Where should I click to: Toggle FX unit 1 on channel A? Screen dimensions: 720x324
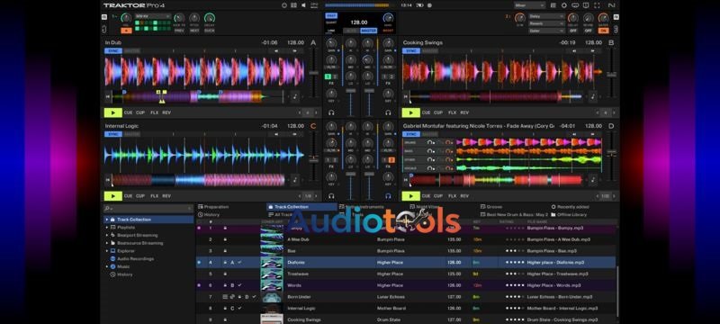(x=328, y=76)
